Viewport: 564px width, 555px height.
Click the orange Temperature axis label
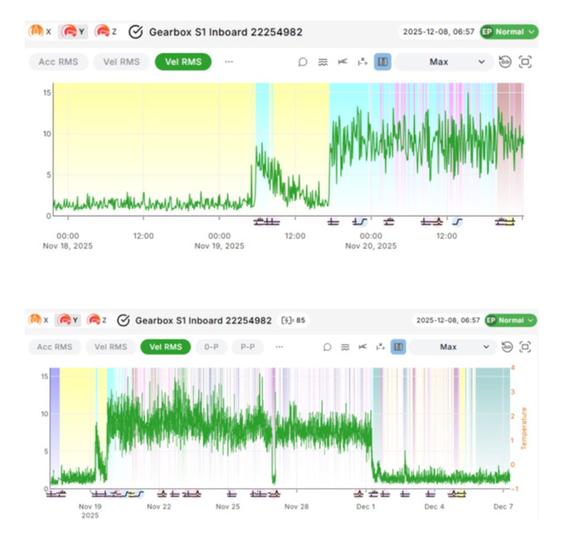524,428
